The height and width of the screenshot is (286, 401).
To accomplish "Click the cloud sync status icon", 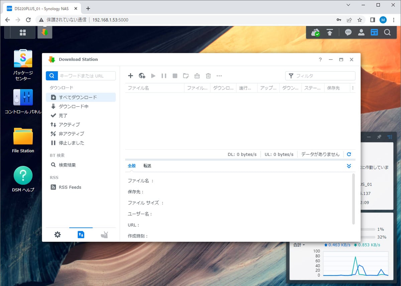I will 315,32.
